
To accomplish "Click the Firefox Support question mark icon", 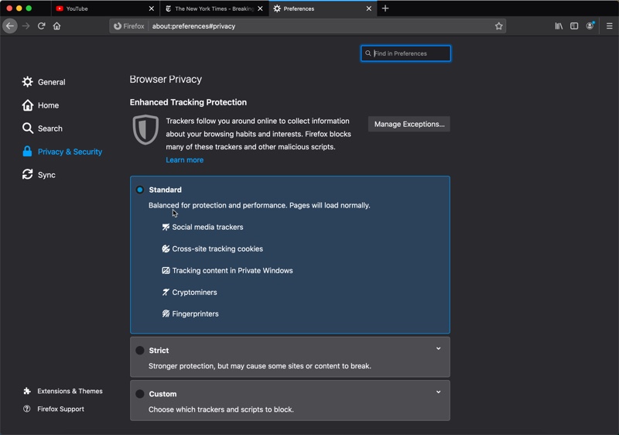I will [27, 409].
